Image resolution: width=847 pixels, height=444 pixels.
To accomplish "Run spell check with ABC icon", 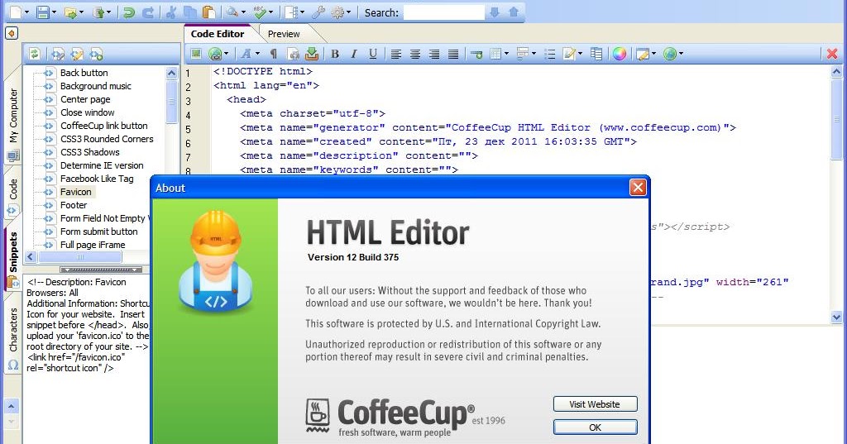I will pos(260,12).
